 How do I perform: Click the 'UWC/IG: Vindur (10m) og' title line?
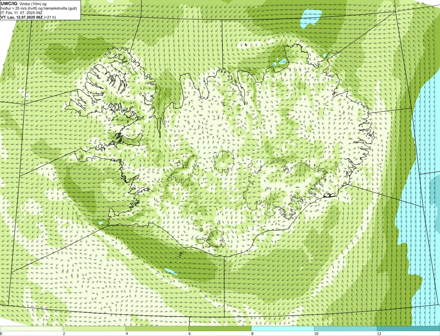tap(23, 3)
